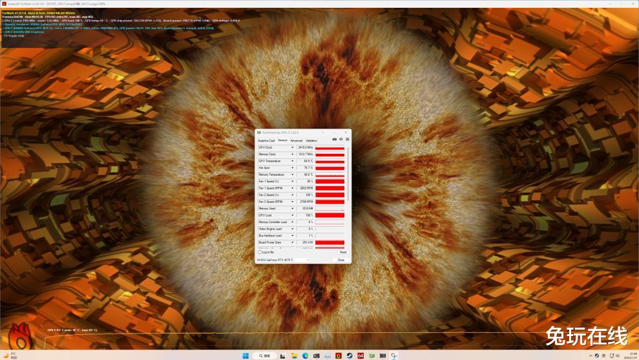The height and width of the screenshot is (360, 639).
Task: Switch to the Advanced tab
Action: point(297,141)
